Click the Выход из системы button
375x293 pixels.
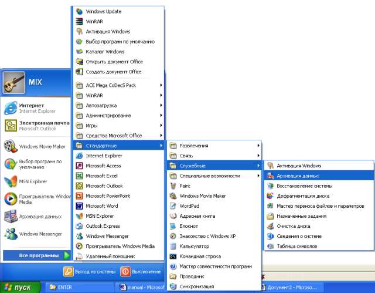click(90, 272)
